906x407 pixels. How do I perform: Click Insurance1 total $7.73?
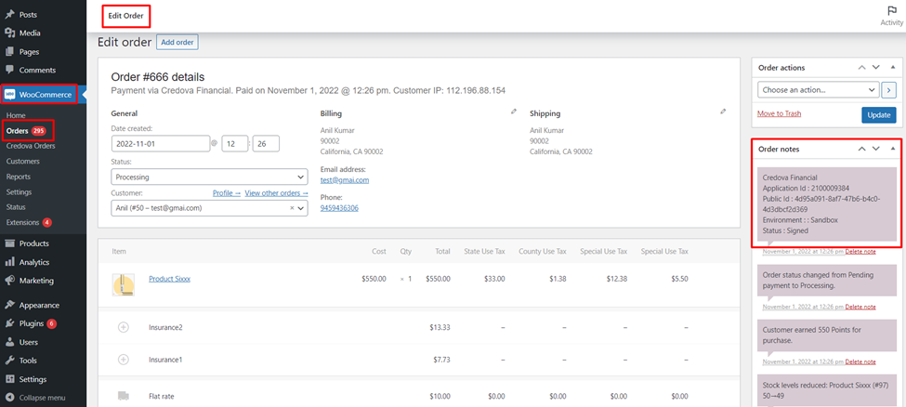(441, 360)
